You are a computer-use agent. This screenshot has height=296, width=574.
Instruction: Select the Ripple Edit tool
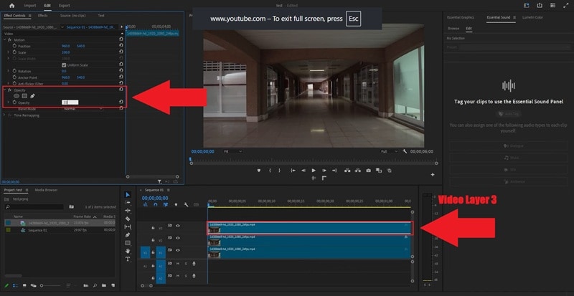[x=128, y=211]
